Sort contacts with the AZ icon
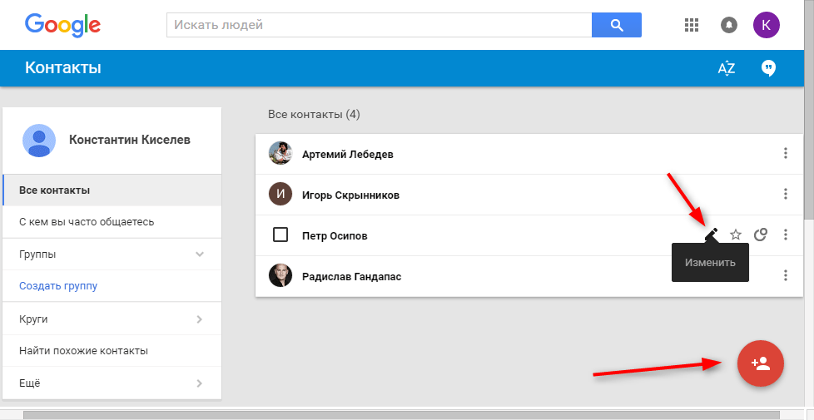 [727, 68]
